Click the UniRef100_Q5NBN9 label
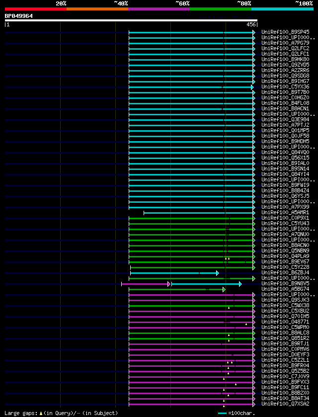The image size is (318, 417). 285,251
